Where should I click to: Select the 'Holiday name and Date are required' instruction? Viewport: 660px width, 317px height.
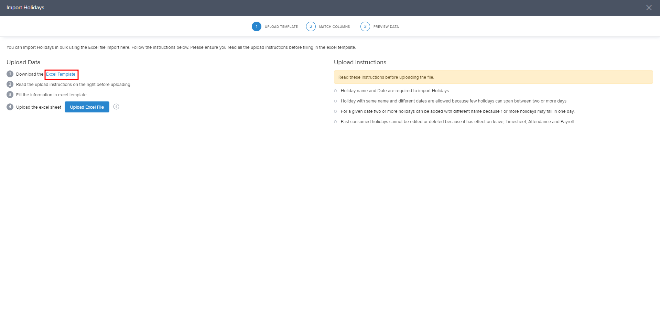coord(395,91)
